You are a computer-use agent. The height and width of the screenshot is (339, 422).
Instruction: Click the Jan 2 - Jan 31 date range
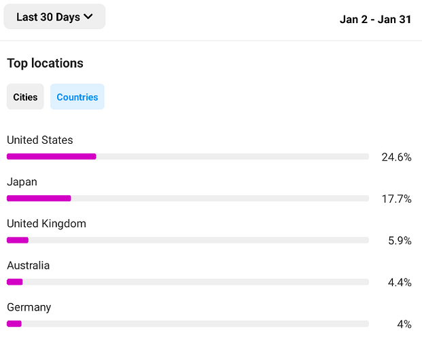375,20
